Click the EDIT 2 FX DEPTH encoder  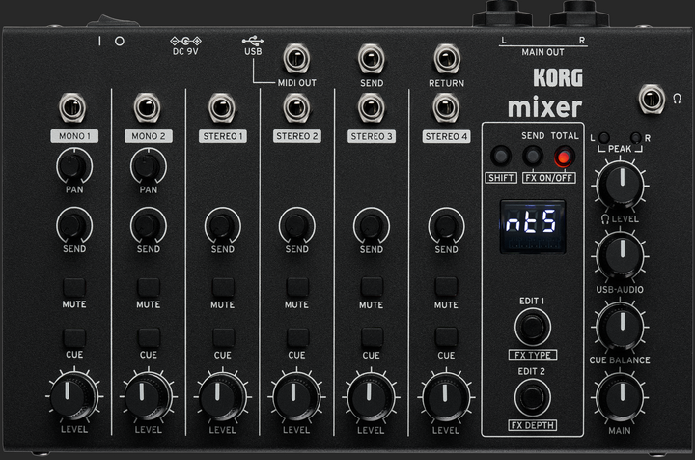(532, 397)
